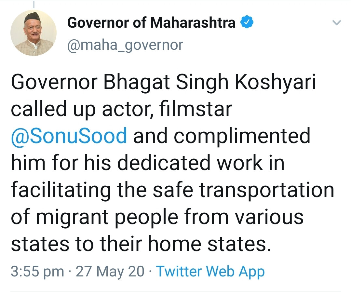Click the word filmstar in the tweet
Image resolution: width=351 pixels, height=294 pixels.
[x=196, y=109]
